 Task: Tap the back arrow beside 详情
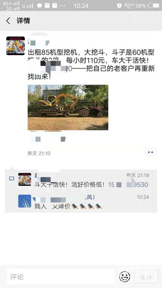click(x=8, y=21)
